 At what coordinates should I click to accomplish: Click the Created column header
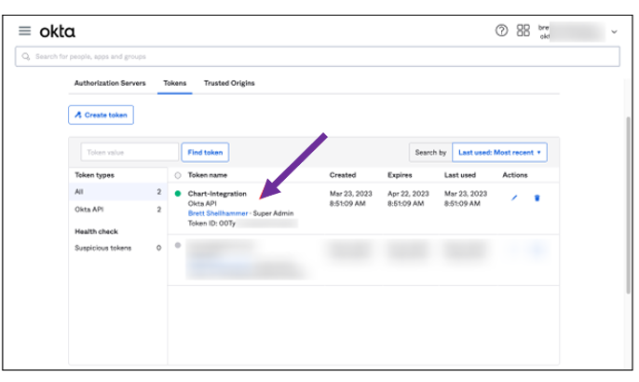343,175
